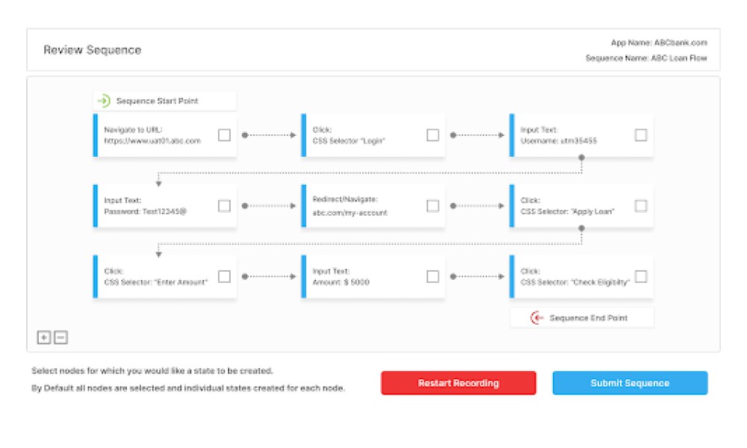Click the Submit Sequence button
This screenshot has width=747, height=448.
[630, 383]
